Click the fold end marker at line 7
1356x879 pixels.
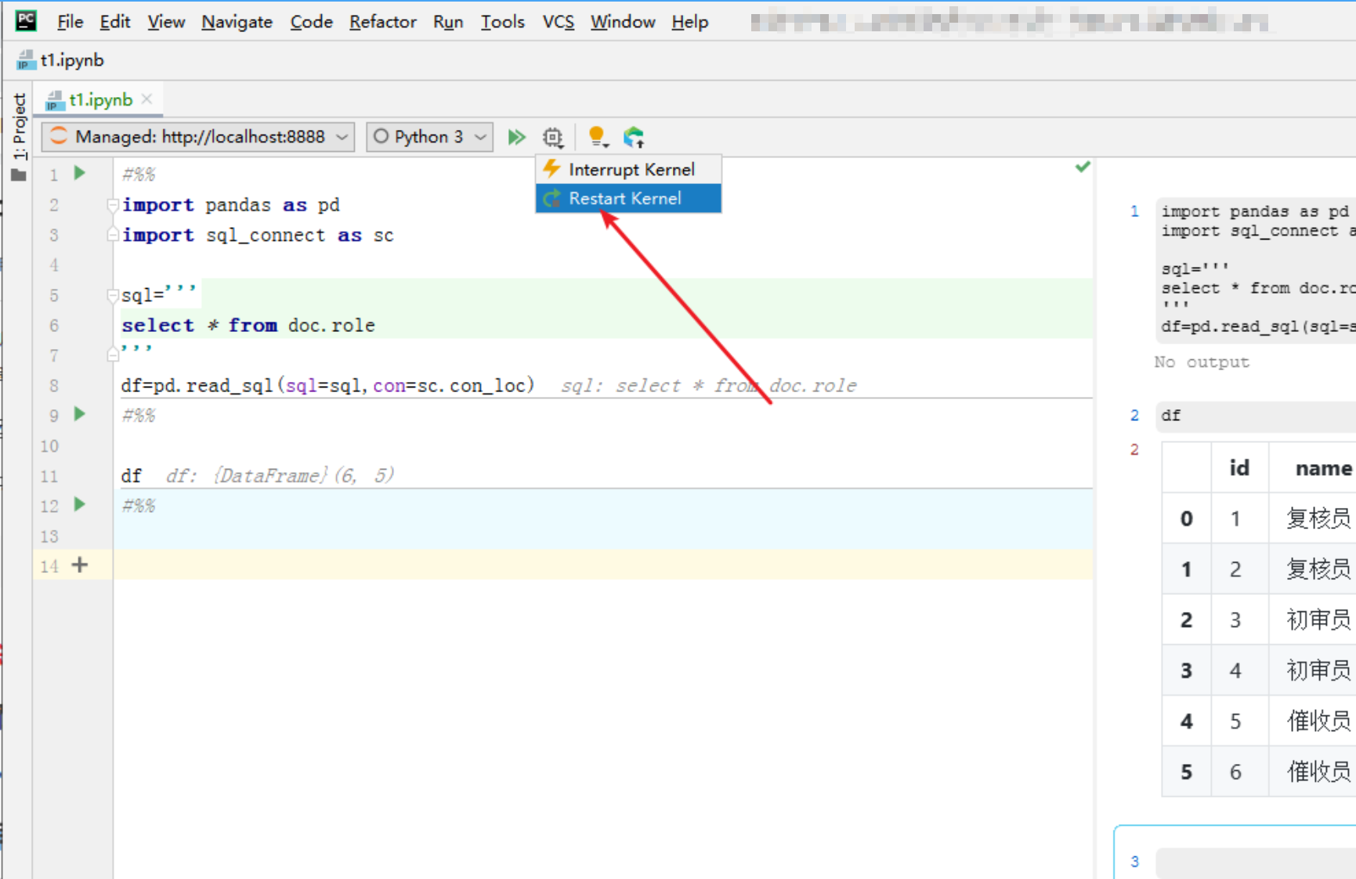[112, 355]
